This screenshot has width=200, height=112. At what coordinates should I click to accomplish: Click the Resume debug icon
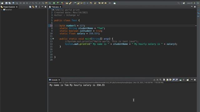pos(21,3)
